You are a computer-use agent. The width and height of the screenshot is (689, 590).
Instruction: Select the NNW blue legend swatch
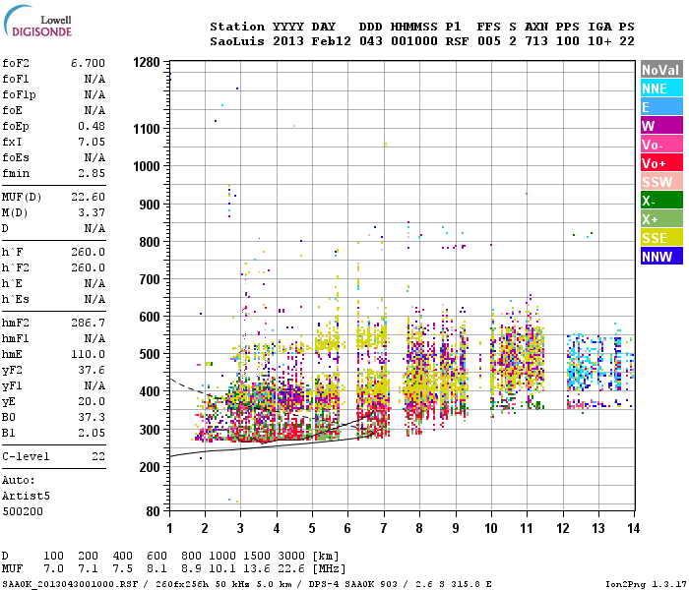coord(661,257)
